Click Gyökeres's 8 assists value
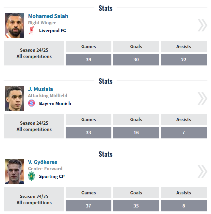The width and height of the screenshot is (211, 214). pos(184,206)
